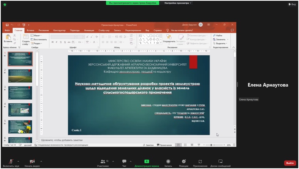Viewport: 299px width, 169px height.
Task: Click Что вы хотите сделать search box
Action: (x=182, y=31)
